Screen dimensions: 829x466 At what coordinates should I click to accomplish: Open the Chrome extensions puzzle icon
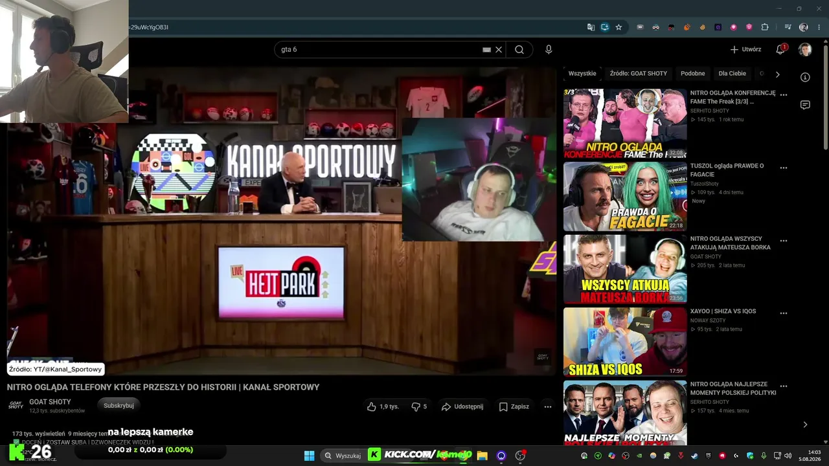click(x=765, y=27)
